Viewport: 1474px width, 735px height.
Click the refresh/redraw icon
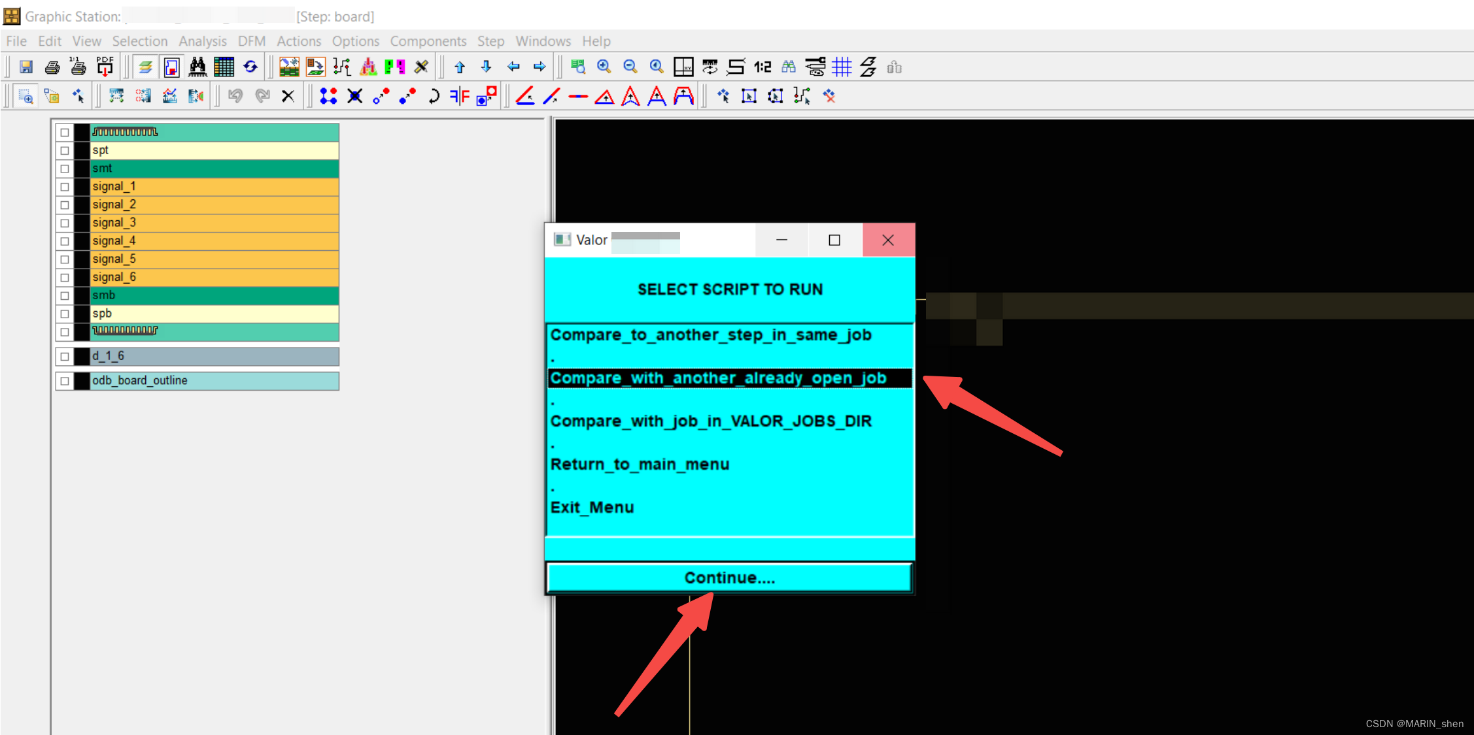coord(251,67)
